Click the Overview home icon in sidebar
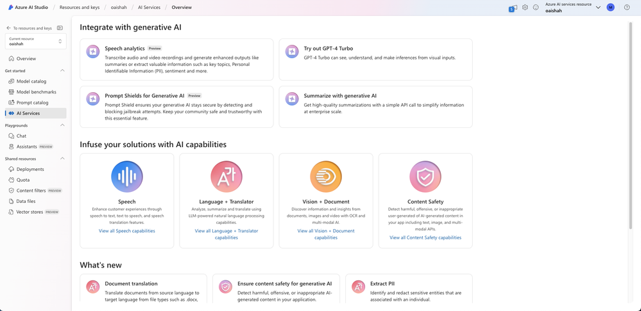641x311 pixels. [12, 59]
